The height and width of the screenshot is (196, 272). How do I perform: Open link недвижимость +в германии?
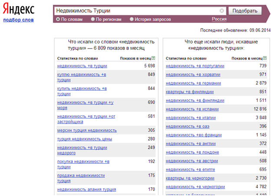pyautogui.click(x=193, y=83)
